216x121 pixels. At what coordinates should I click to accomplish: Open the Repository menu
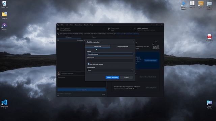[78, 25]
